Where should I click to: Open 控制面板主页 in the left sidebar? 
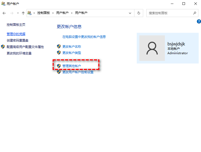point(16,25)
